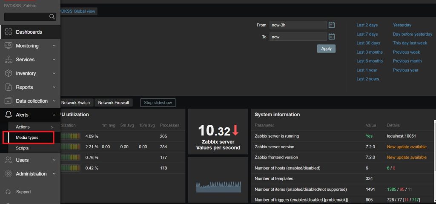Click the Administration gear icon
Screen dimensions: 436x204
point(8,174)
